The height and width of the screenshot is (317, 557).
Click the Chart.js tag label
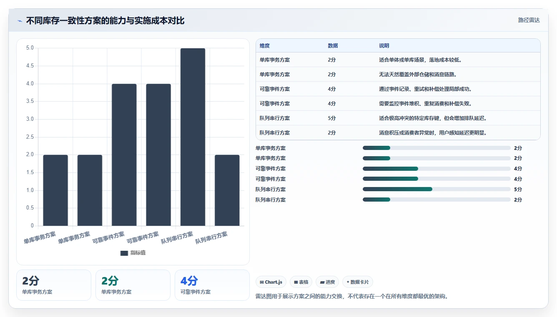(273, 282)
